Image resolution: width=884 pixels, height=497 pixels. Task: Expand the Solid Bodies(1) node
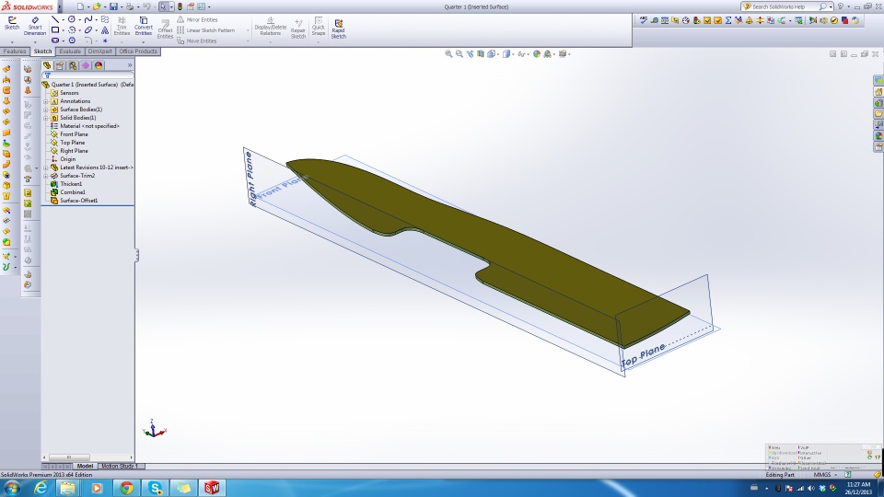pos(46,118)
